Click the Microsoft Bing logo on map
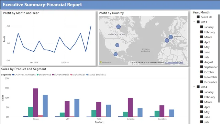This screenshot has height=124, width=220. [105, 62]
